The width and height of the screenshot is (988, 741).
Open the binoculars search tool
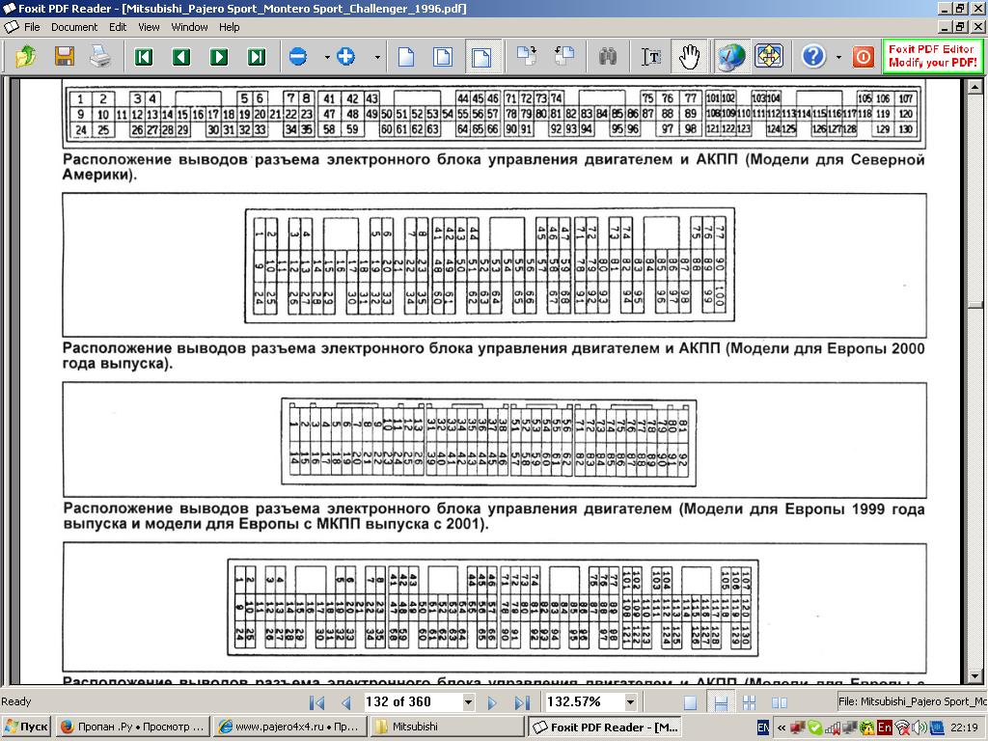coord(608,57)
